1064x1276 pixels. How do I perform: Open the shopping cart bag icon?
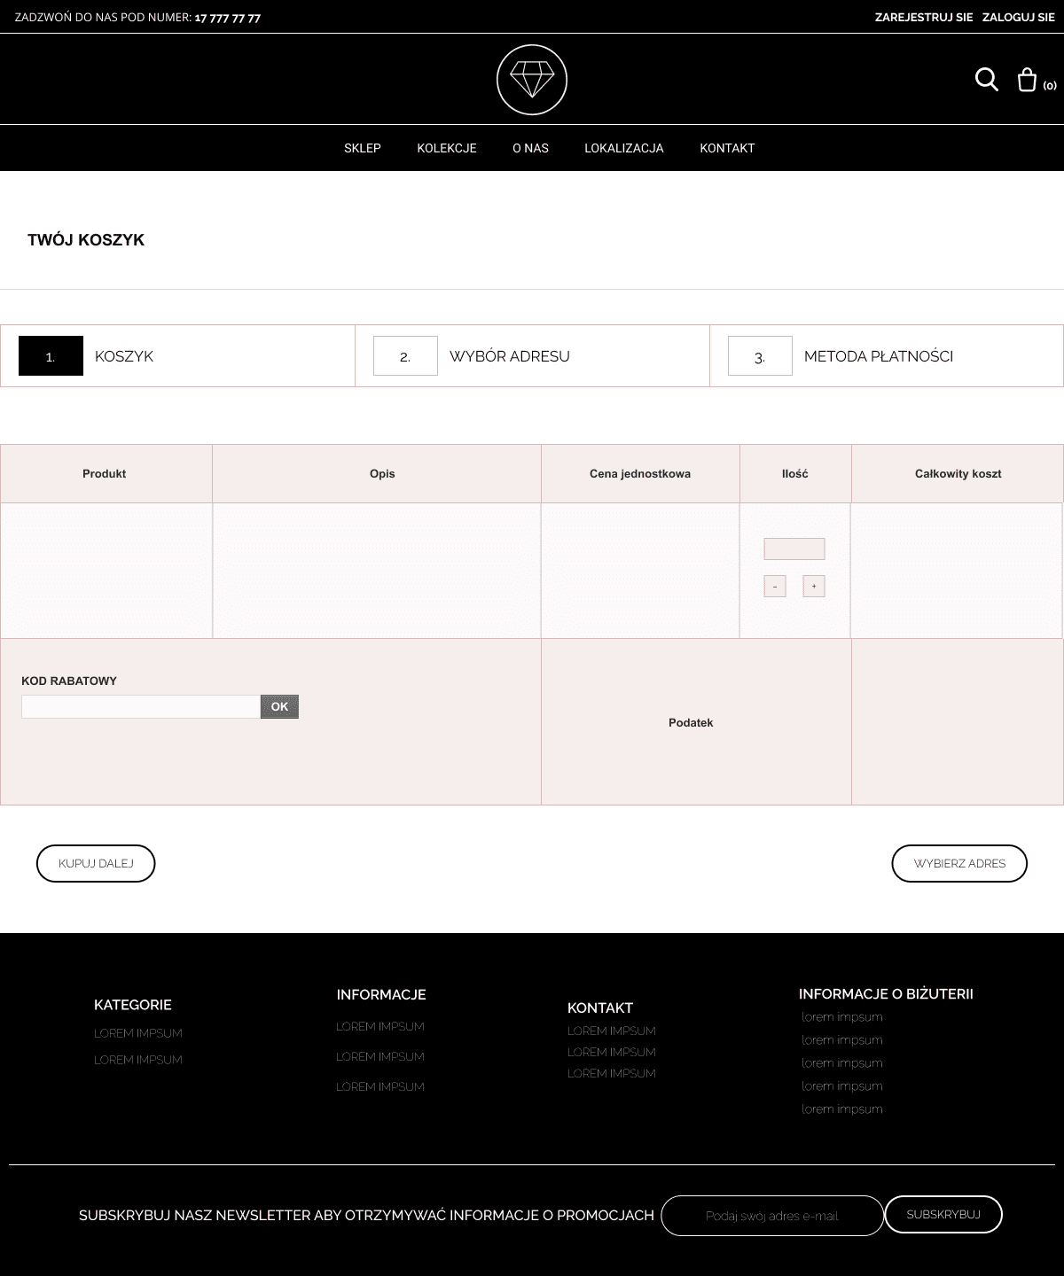(1026, 79)
